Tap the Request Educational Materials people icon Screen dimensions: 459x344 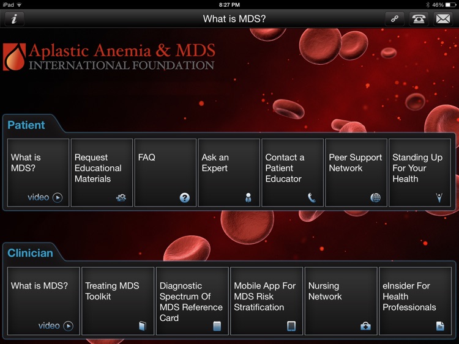(121, 197)
